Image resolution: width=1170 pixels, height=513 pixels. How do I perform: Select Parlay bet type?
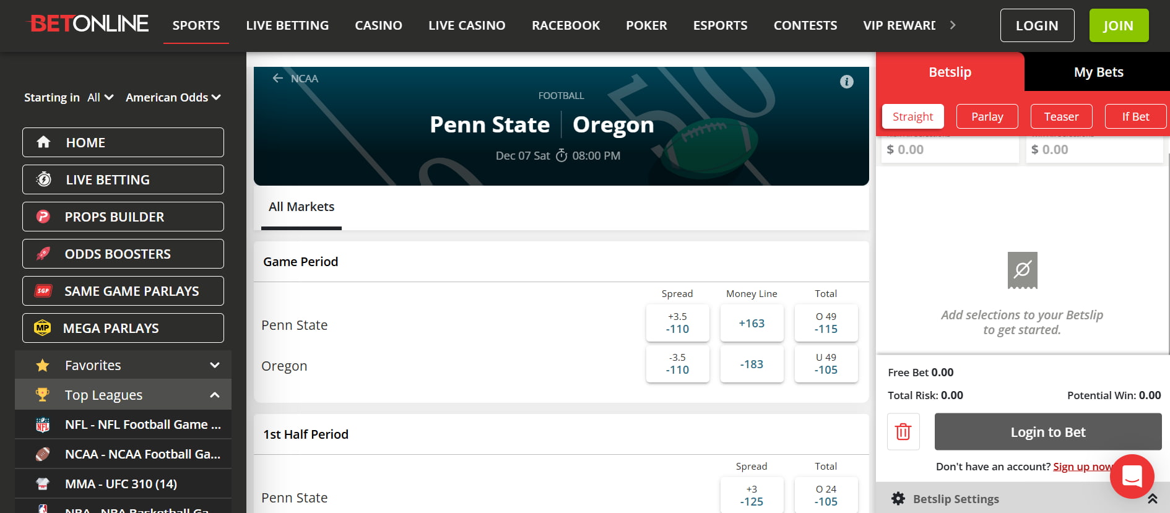(987, 116)
